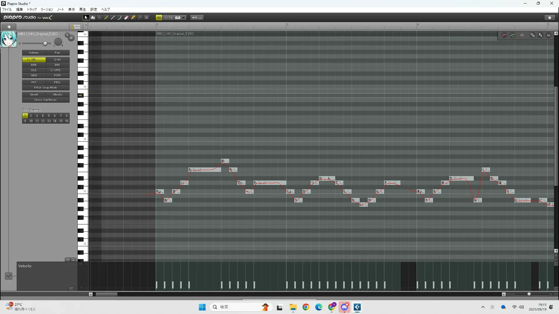Click the phoneme [a] display icon
This screenshot has height=314, width=559.
[x=549, y=35]
